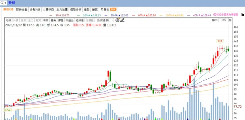Click the magnifier search icon
The image size is (245, 120).
tap(2, 3)
